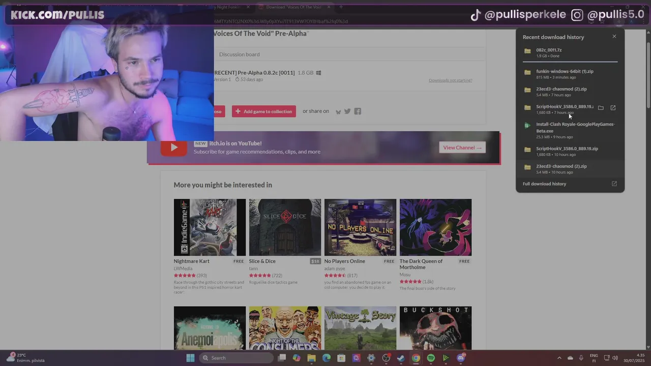Close the Recent download history panel
Viewport: 651px width, 366px height.
tap(614, 37)
